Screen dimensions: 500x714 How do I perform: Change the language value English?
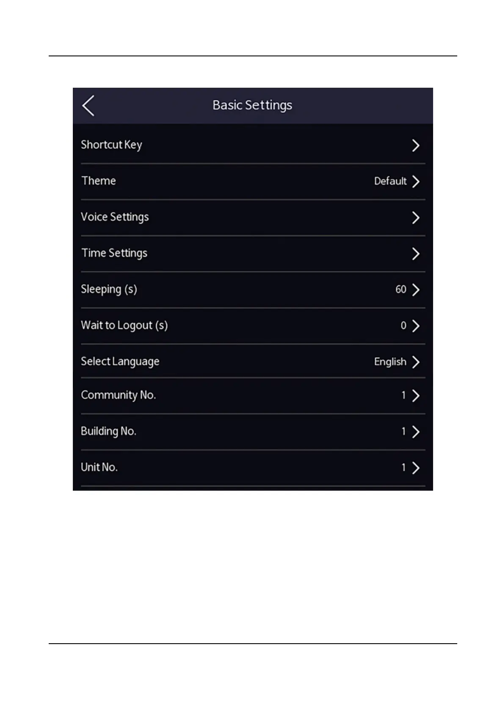point(390,361)
